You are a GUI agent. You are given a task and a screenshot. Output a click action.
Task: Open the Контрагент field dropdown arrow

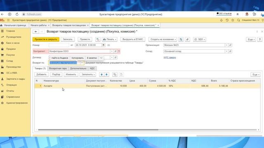(112, 51)
